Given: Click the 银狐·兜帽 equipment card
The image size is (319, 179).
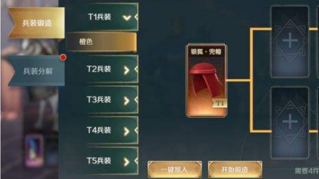Looking at the screenshot, I should click(x=207, y=80).
